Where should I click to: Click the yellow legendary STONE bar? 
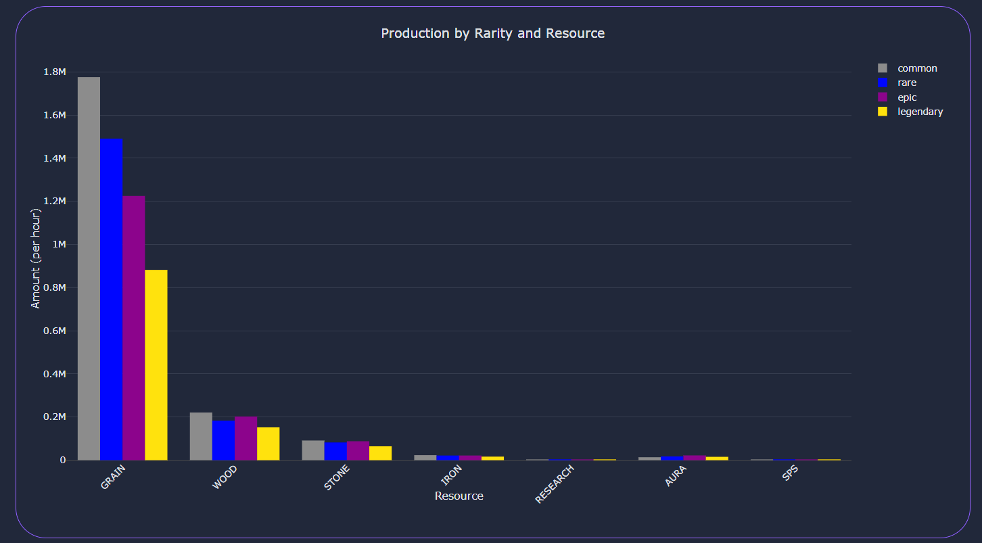(380, 453)
